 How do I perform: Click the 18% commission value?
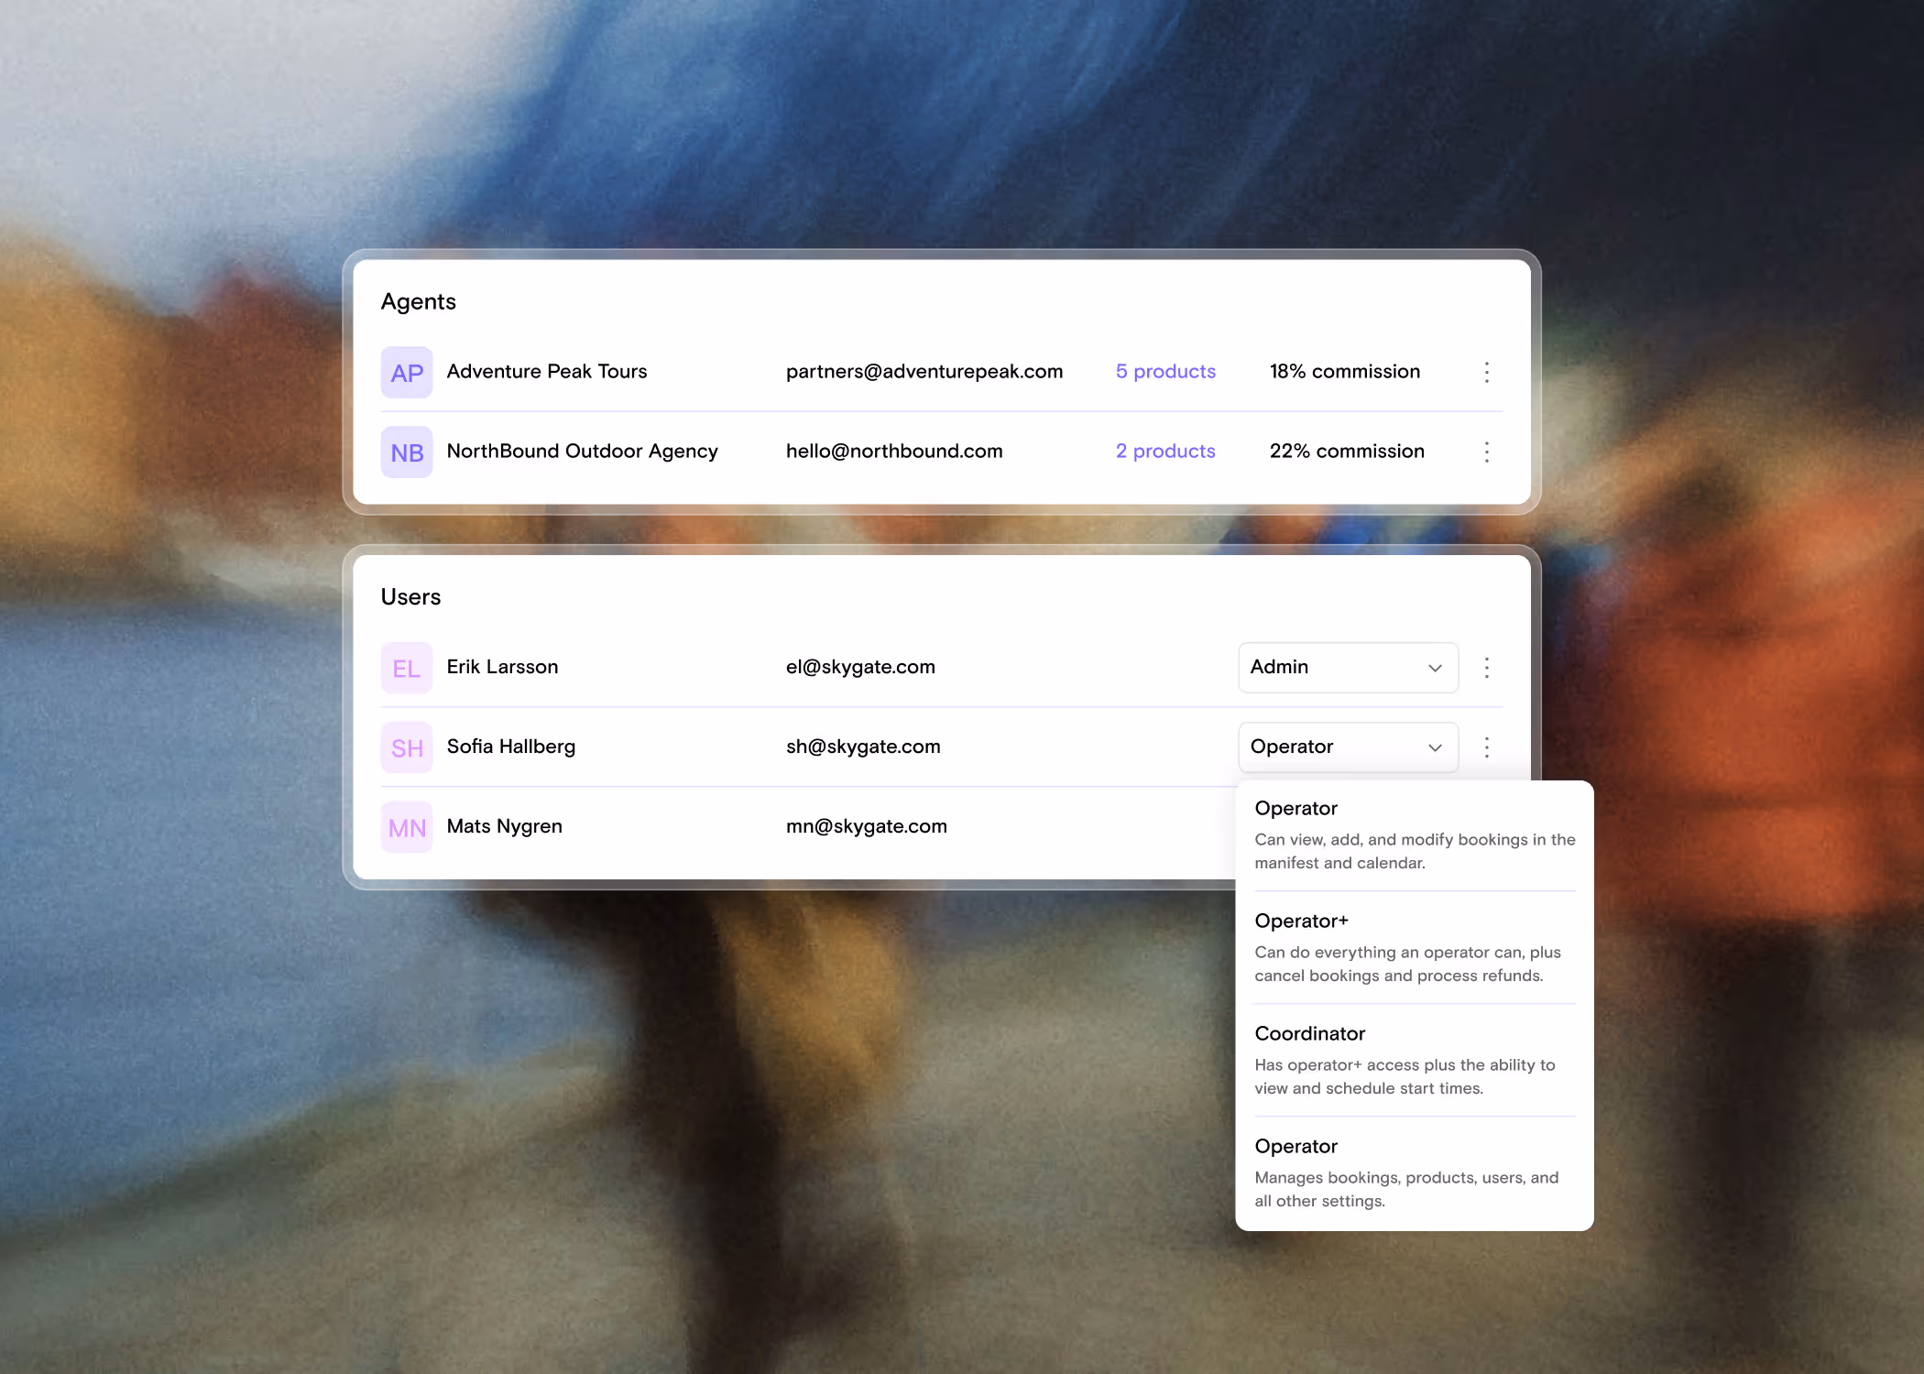coord(1344,372)
